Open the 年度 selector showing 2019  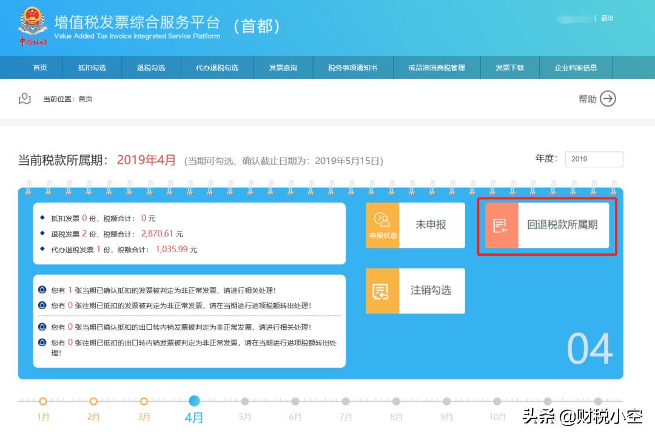pos(594,159)
